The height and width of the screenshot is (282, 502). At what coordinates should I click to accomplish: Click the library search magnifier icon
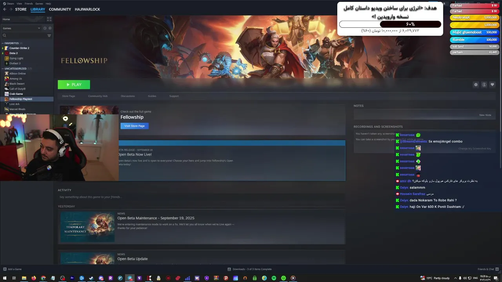(4, 36)
